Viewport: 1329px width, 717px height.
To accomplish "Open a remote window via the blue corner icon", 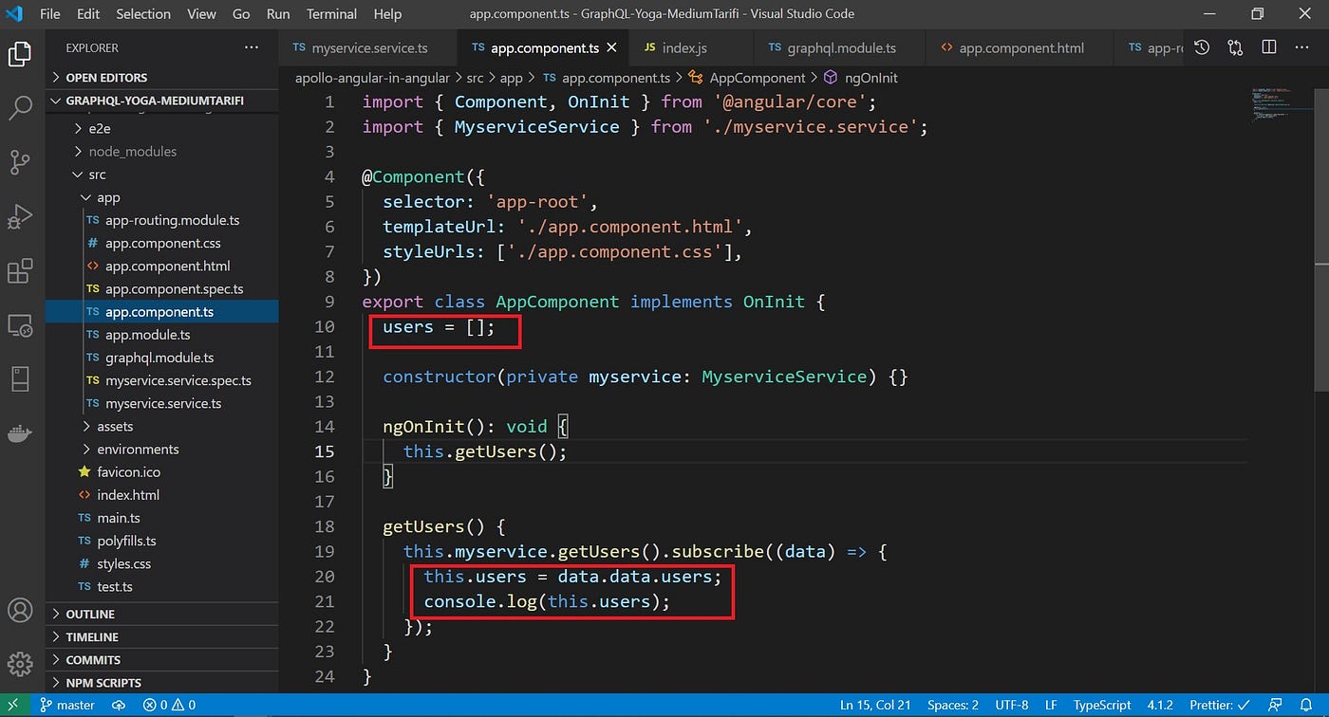I will tap(11, 705).
